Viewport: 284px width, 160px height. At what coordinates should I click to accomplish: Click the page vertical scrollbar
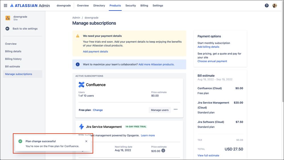point(283,52)
